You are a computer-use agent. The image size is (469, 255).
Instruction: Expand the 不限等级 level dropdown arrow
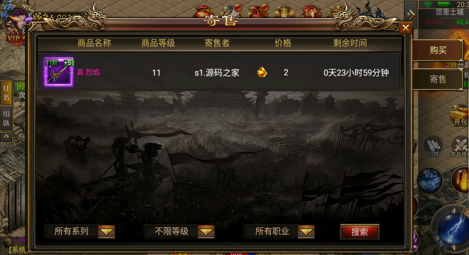206,231
